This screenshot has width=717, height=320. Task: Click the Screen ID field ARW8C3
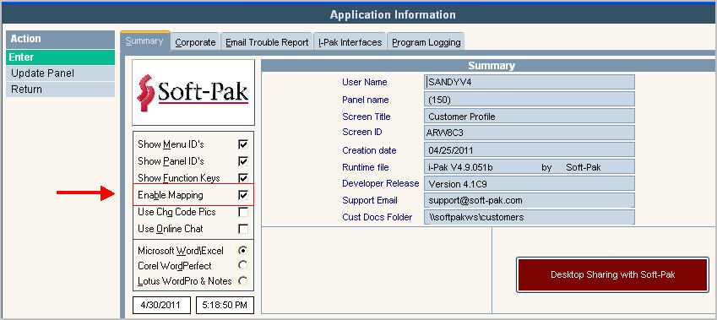tap(530, 133)
